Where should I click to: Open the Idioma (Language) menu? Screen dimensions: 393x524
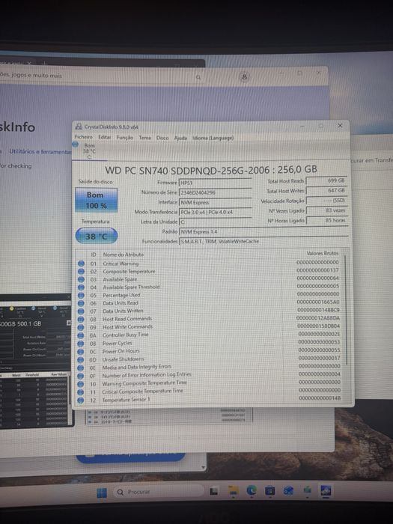pos(213,138)
